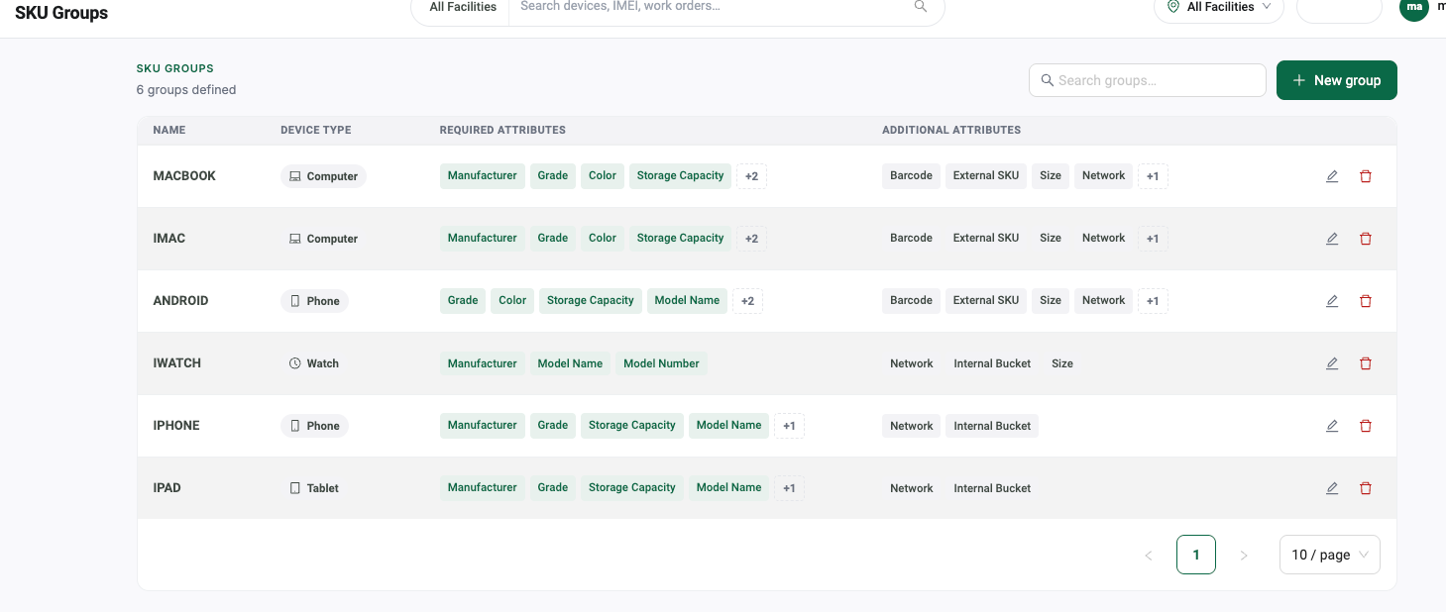Click the Grade tag in IMAC row
The image size is (1446, 612).
[553, 238]
